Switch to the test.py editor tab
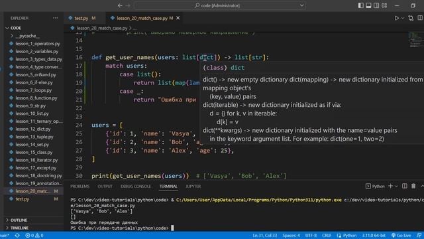Screen dimensions: 424x239 (81, 18)
